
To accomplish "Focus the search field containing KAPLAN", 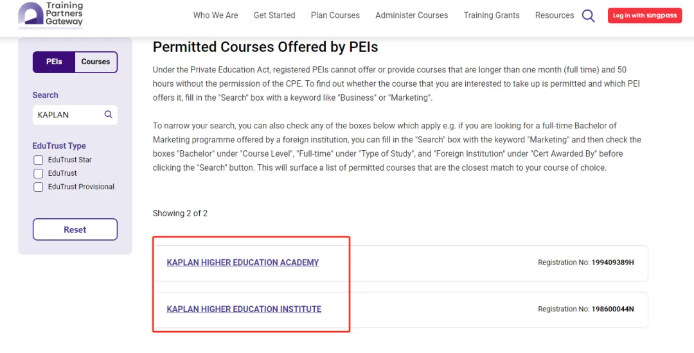I will coord(75,115).
